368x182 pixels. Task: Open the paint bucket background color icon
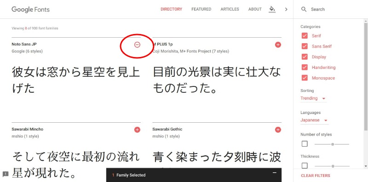(272, 9)
